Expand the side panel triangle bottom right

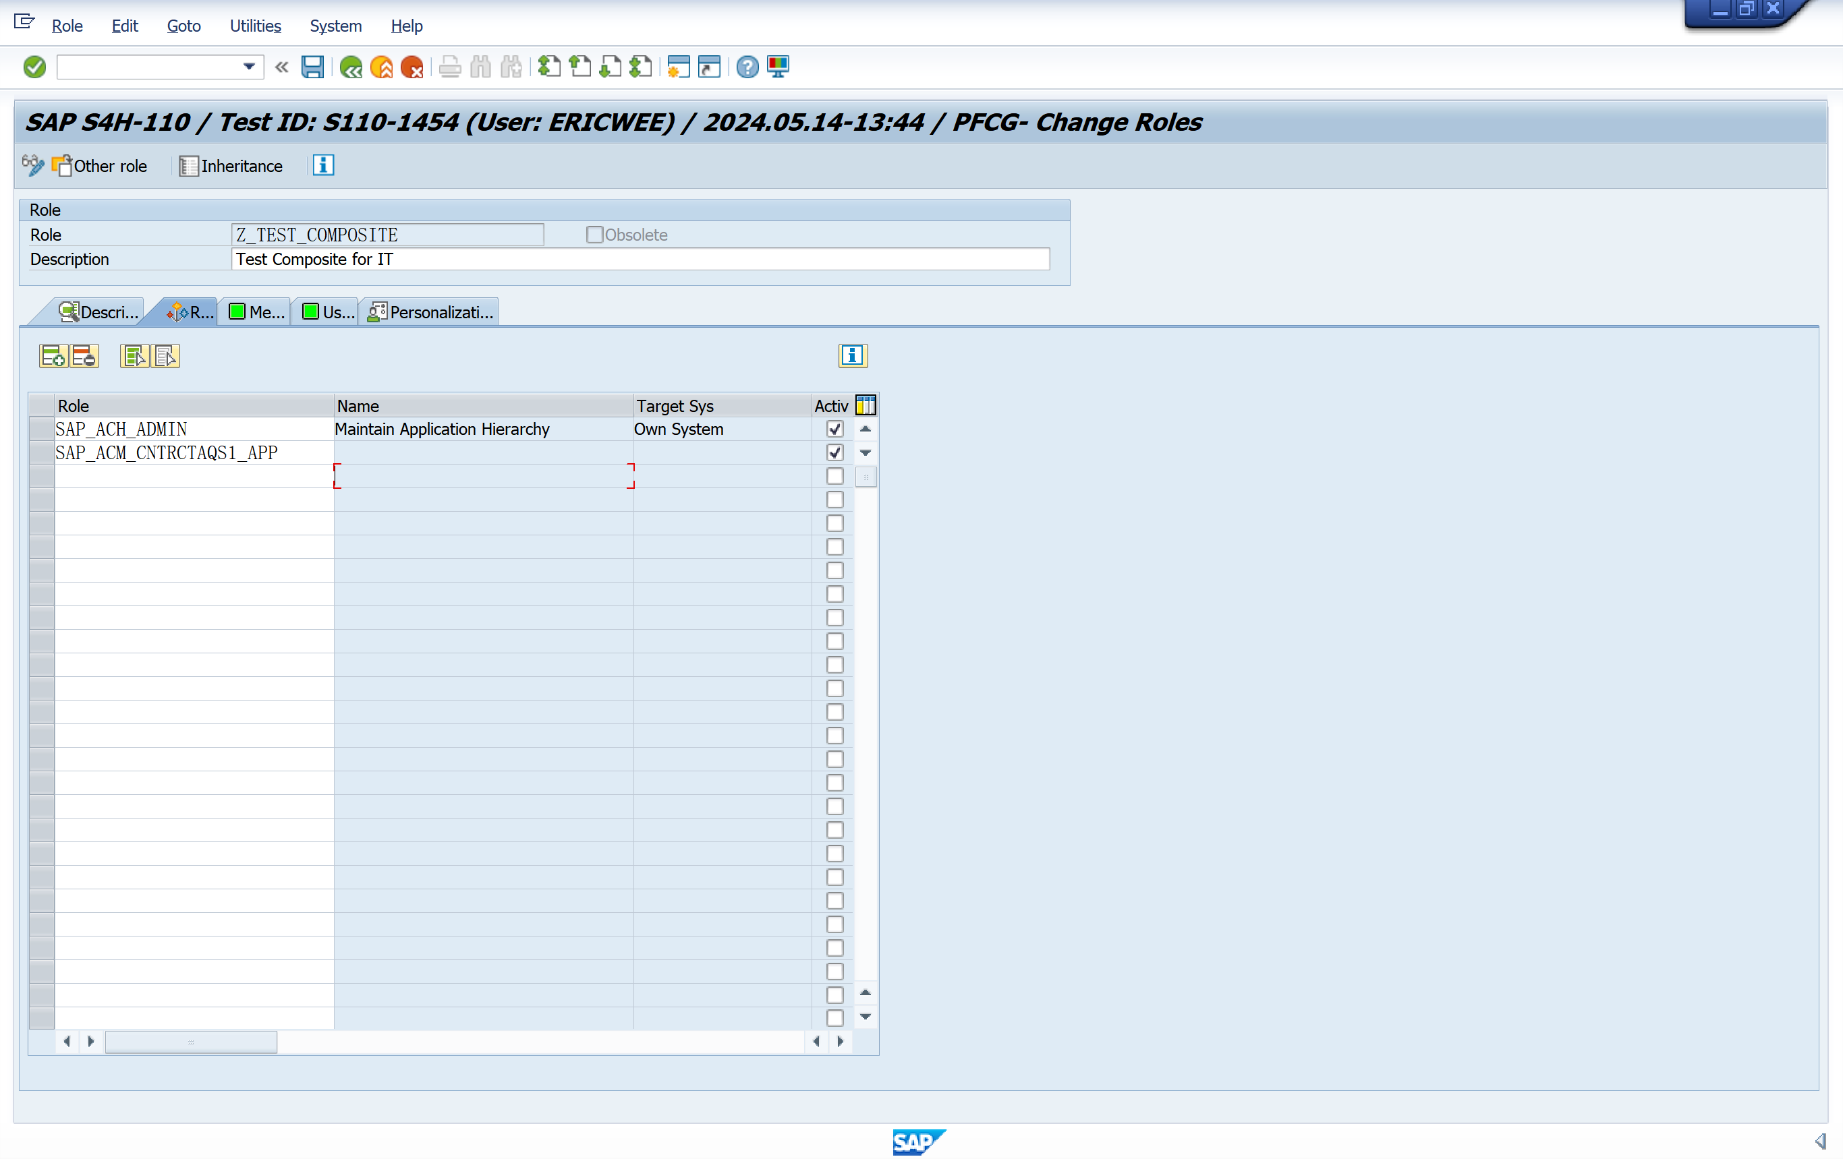pos(1819,1141)
